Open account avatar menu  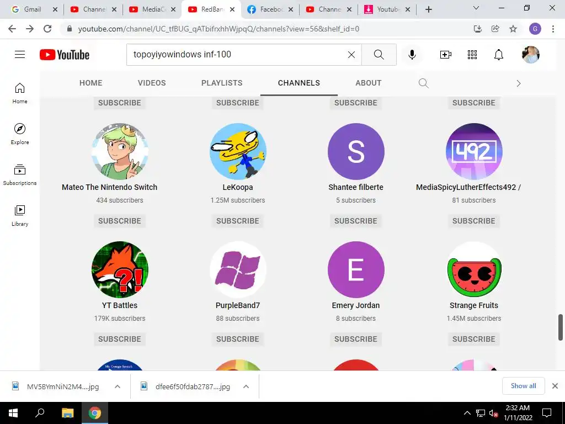tap(531, 55)
